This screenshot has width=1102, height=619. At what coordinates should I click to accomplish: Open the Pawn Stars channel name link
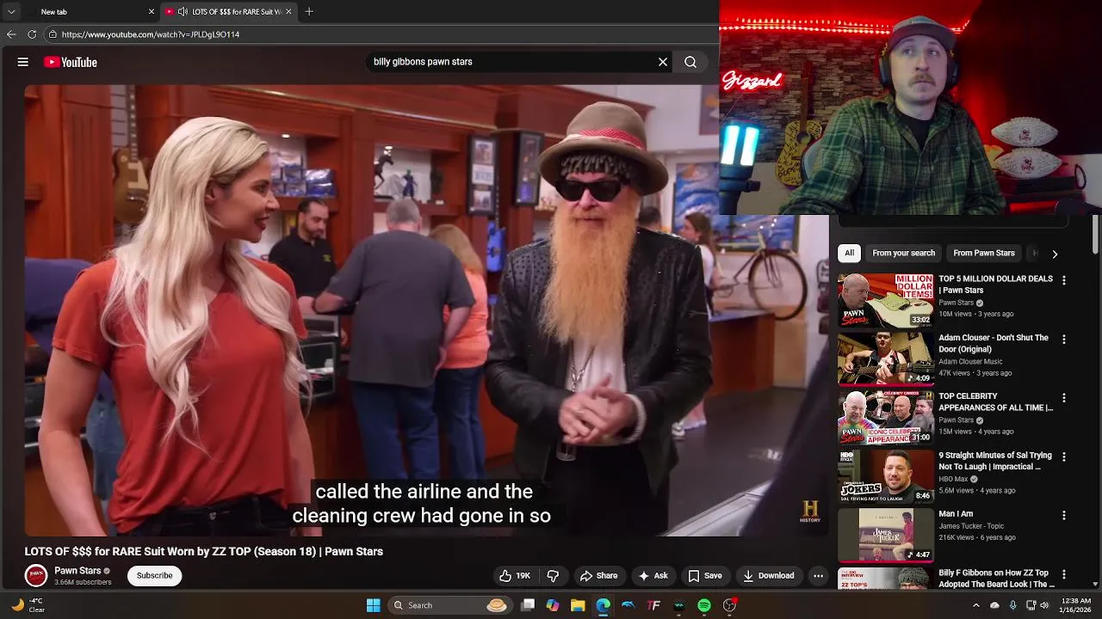tap(77, 571)
